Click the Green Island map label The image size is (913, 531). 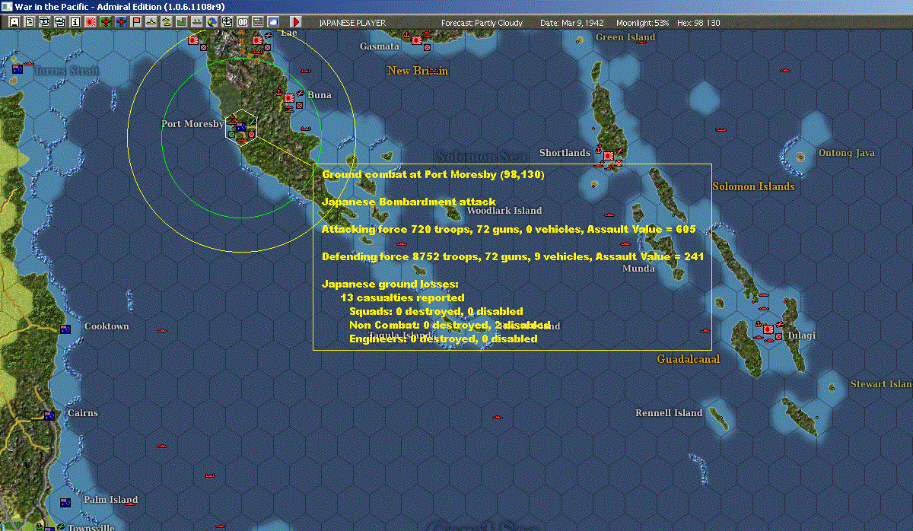coord(625,37)
